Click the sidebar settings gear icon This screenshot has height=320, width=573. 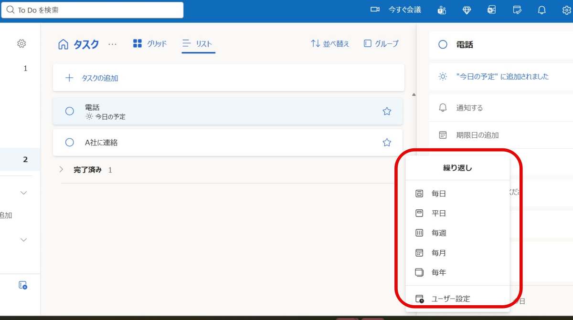(21, 44)
